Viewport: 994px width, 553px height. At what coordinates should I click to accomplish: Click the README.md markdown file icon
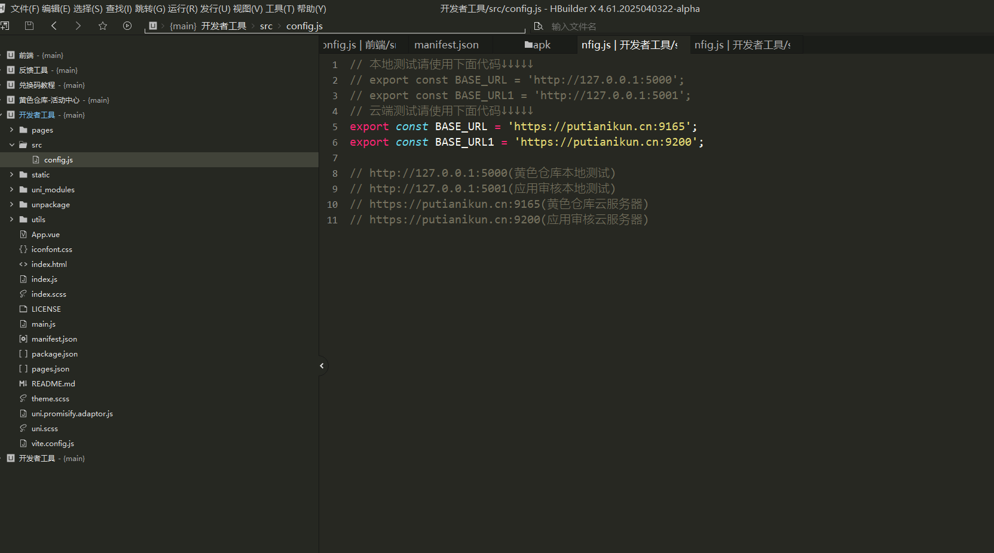(23, 383)
